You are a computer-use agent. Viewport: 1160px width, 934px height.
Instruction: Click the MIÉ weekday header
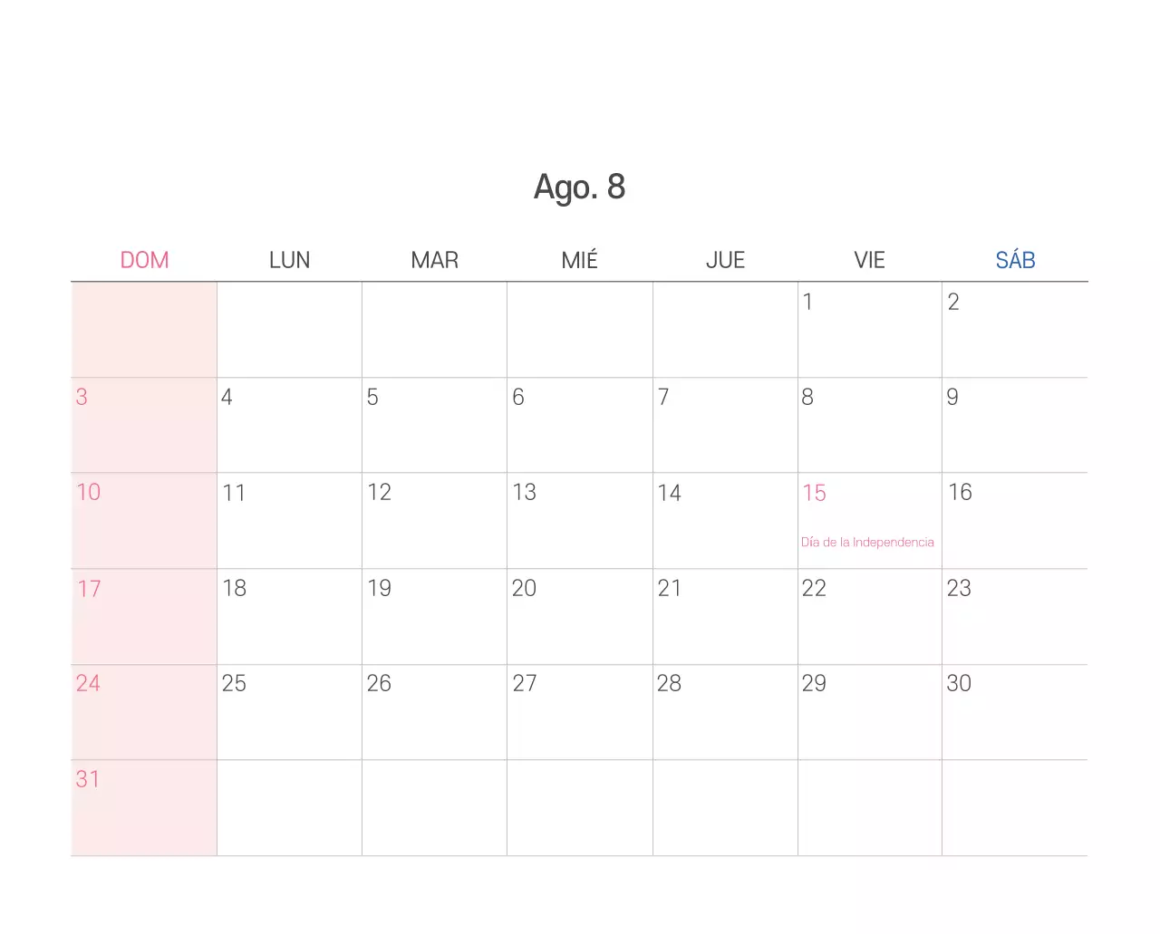(x=579, y=260)
